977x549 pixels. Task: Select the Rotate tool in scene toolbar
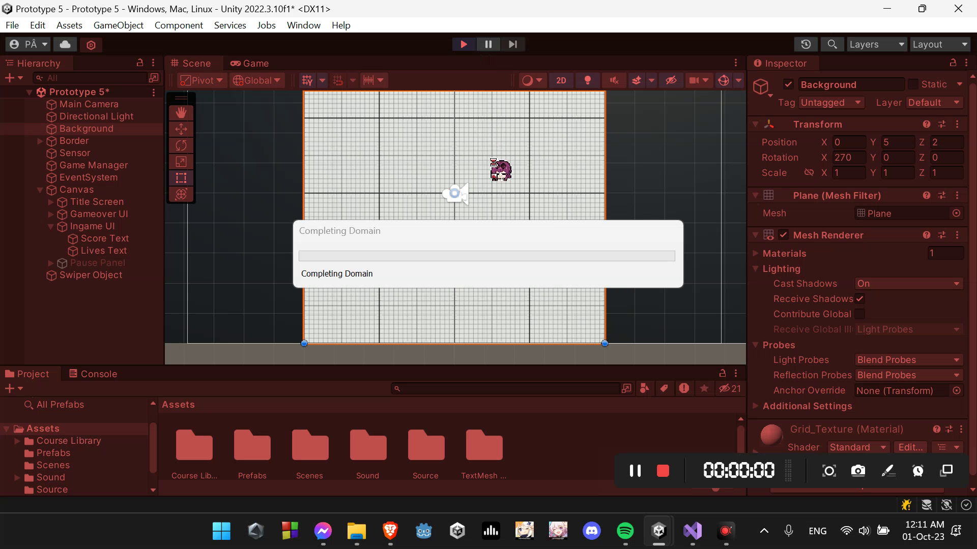point(181,145)
